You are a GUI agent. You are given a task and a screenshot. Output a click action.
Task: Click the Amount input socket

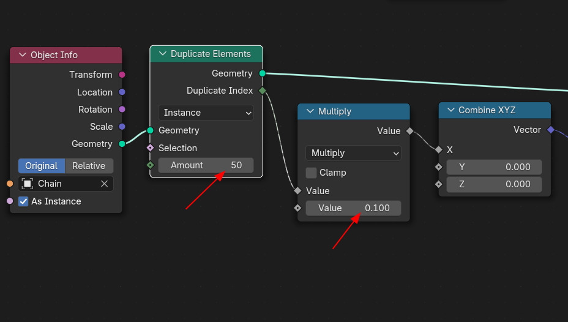click(x=151, y=165)
